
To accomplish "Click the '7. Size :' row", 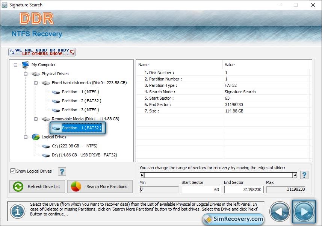I will 223,111.
